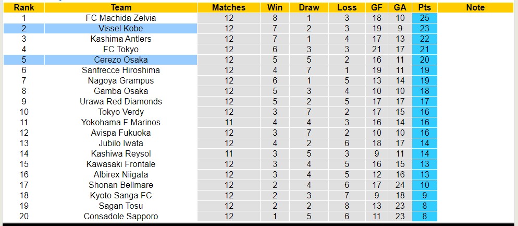Image resolution: width=518 pixels, height=226 pixels.
Task: Open FC Machida Zelvia team link
Action: [121, 18]
